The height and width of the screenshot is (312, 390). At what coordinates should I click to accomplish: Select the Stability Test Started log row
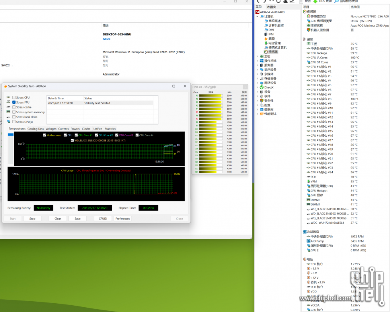(100, 103)
